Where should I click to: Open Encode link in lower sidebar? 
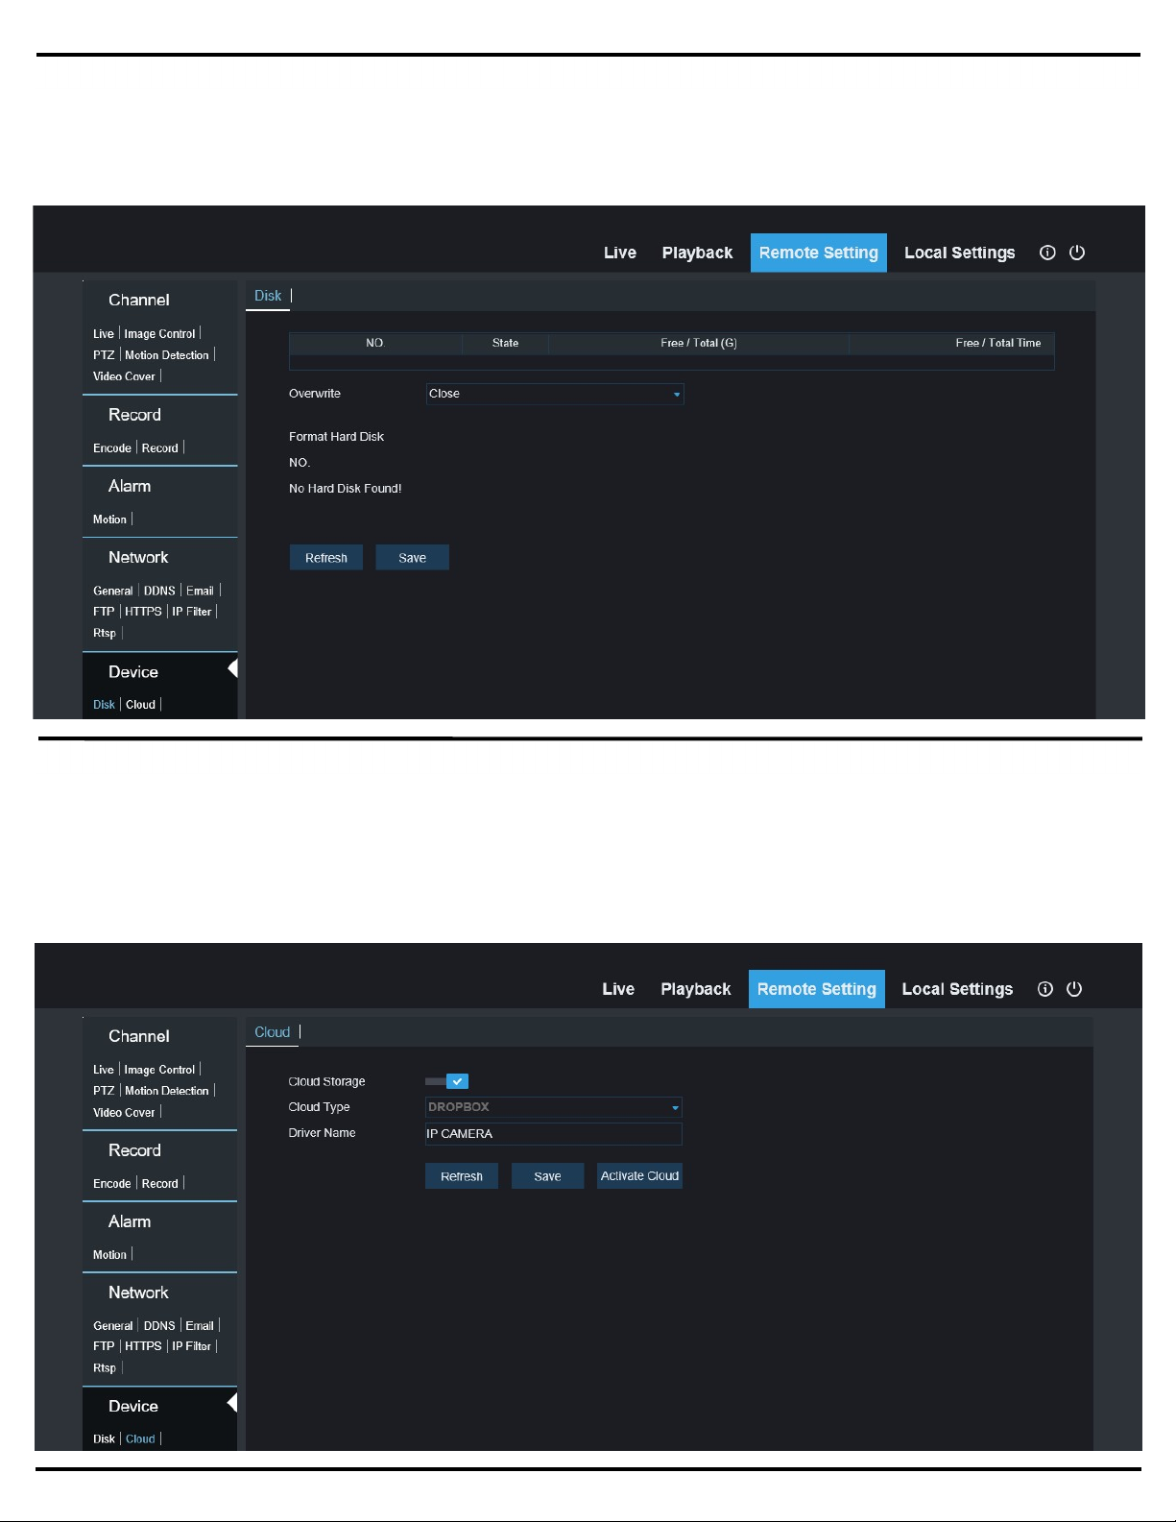[x=112, y=1184]
